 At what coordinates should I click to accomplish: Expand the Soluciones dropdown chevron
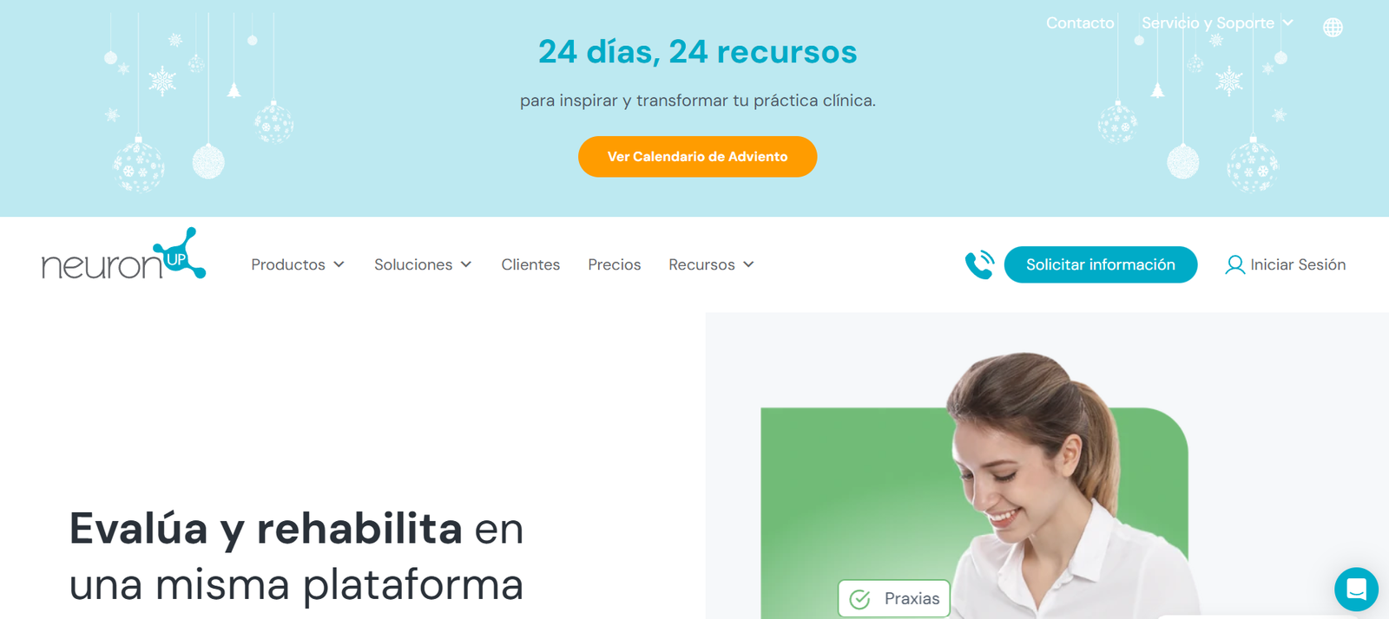(x=466, y=264)
